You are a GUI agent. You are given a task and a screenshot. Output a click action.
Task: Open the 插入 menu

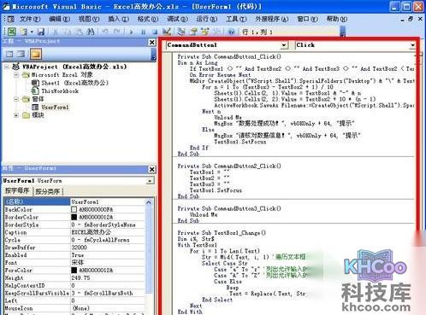118,19
